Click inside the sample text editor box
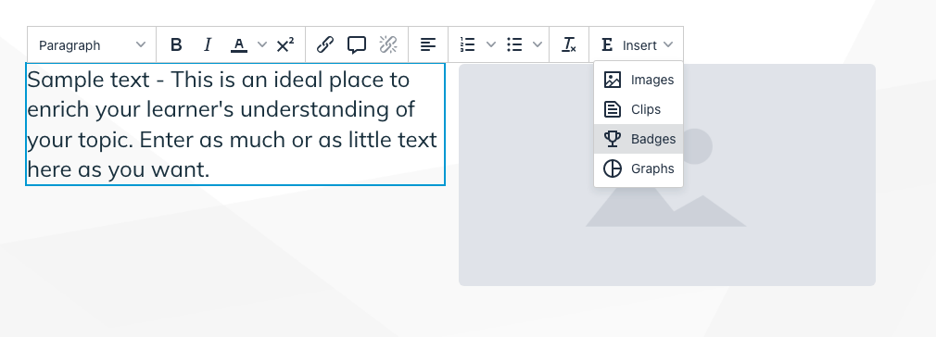This screenshot has height=337, width=936. (x=235, y=124)
